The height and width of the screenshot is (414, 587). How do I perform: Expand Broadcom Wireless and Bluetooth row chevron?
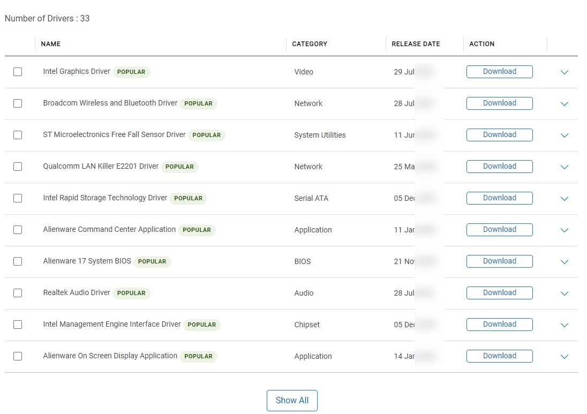564,104
